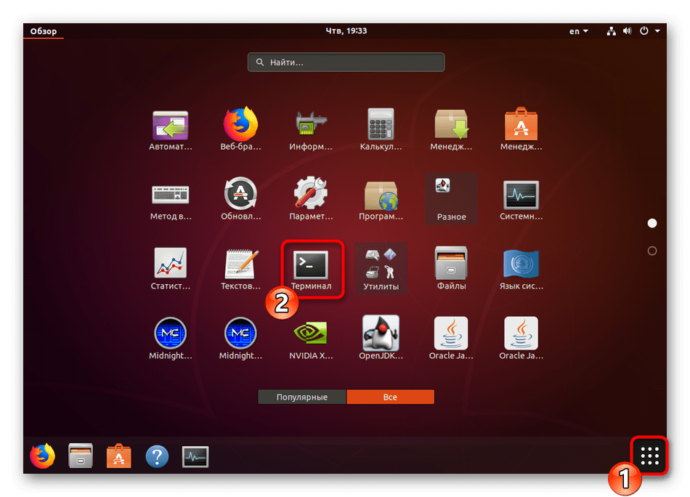Open the system power menu
Viewport: 690px width, 497px height.
(x=649, y=31)
